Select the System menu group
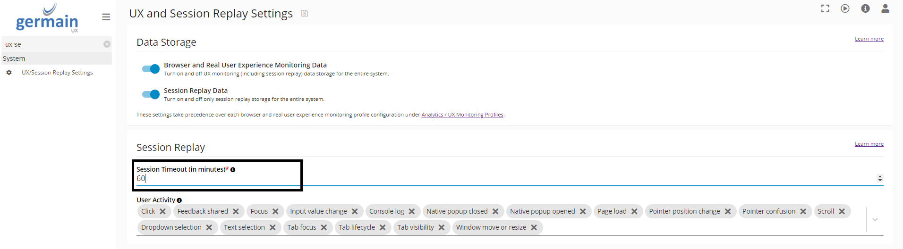The width and height of the screenshot is (903, 249). [14, 58]
